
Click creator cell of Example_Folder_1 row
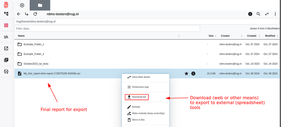click(x=230, y=44)
